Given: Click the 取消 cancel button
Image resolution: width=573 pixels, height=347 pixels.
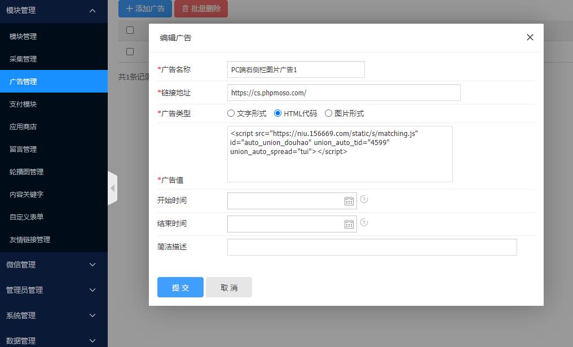Looking at the screenshot, I should coord(229,287).
